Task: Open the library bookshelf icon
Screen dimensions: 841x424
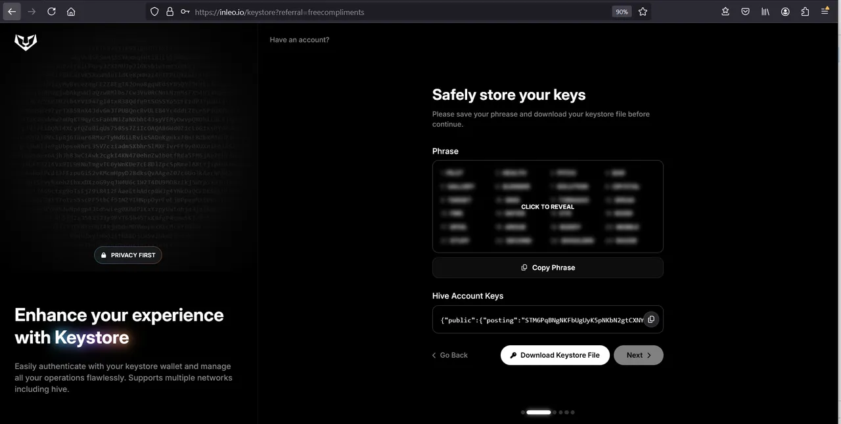Action: click(765, 12)
